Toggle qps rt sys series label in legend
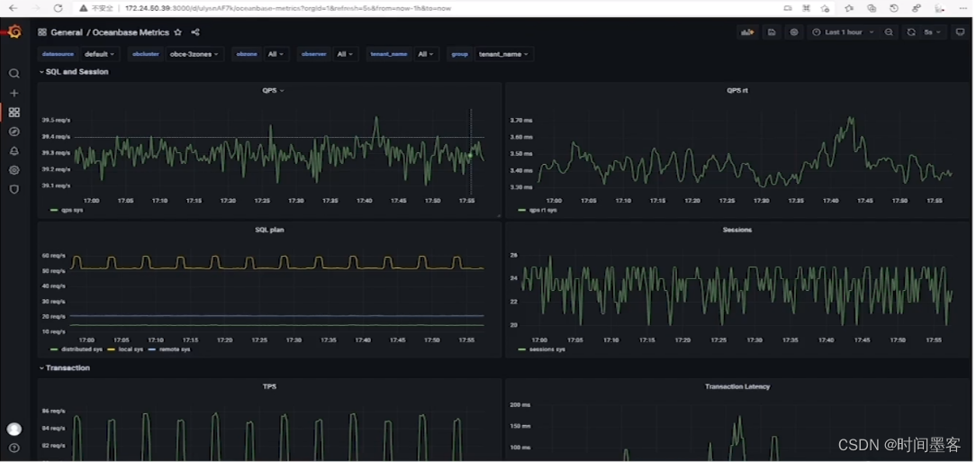Image resolution: width=976 pixels, height=462 pixels. [x=543, y=210]
